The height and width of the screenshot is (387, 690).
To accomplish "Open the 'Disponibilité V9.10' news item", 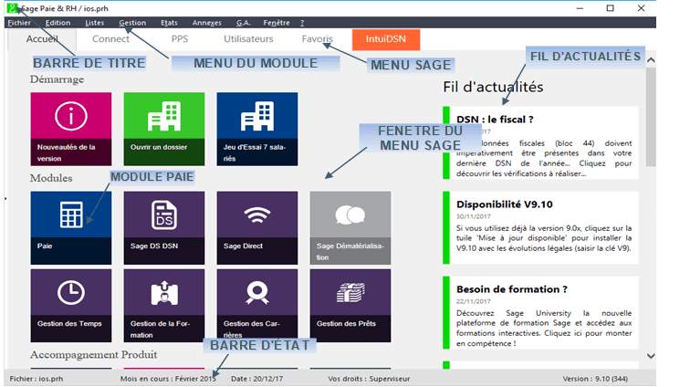I will click(x=540, y=227).
